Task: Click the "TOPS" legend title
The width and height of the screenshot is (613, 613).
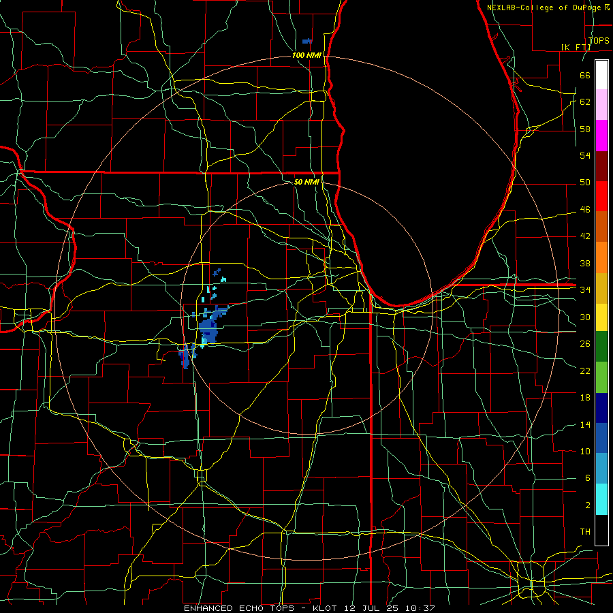Action: 599,40
